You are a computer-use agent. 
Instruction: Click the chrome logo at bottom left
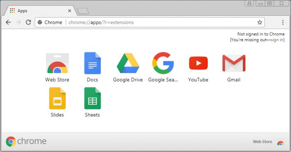26,142
